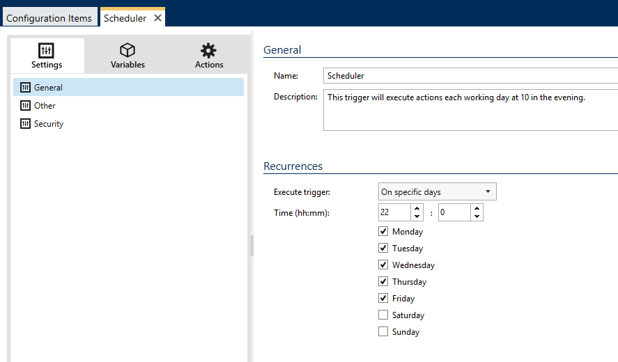Click the minutes field showing 0

[x=454, y=212]
